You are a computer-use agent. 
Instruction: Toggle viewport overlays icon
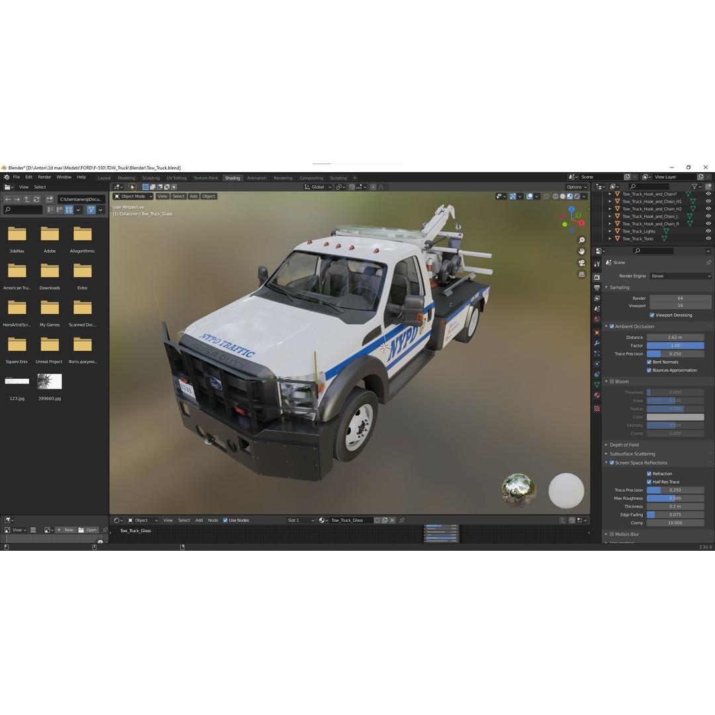pyautogui.click(x=530, y=197)
